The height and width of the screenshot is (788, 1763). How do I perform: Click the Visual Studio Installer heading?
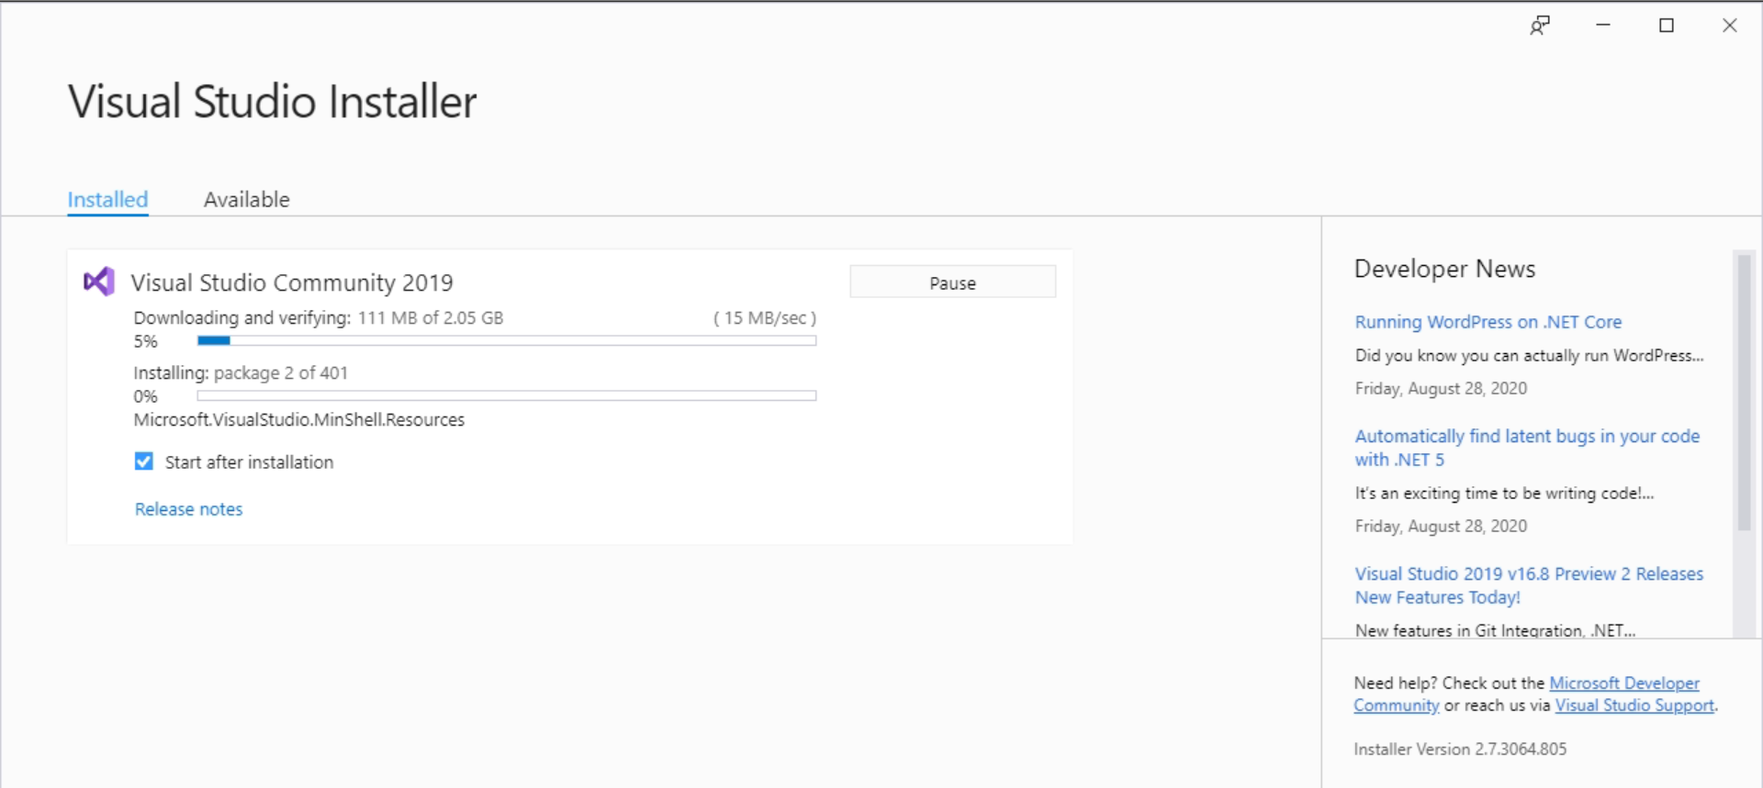point(273,101)
